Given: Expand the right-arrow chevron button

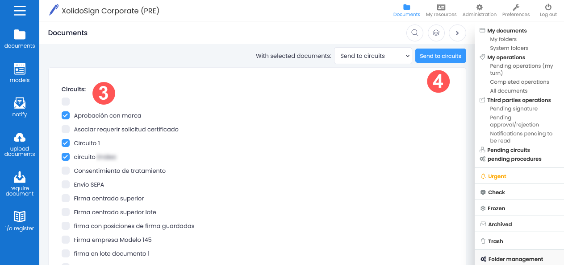Looking at the screenshot, I should tap(457, 33).
